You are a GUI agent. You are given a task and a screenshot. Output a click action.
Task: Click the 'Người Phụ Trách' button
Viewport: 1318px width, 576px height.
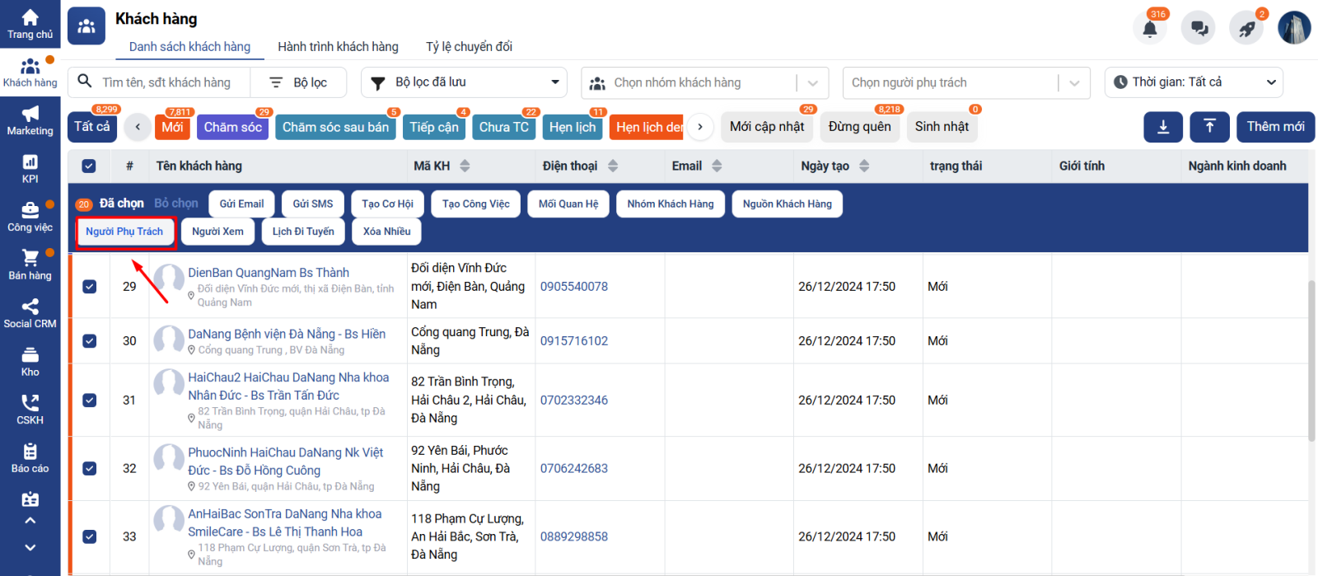click(125, 232)
